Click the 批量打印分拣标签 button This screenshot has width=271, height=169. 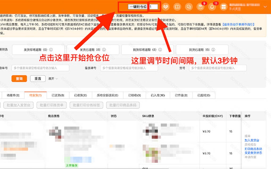(x=86, y=105)
